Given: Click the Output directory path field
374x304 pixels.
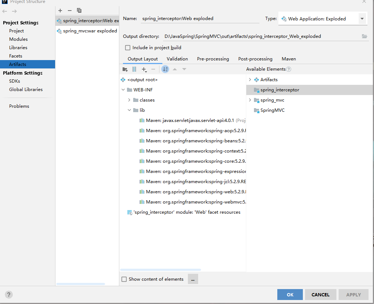Looking at the screenshot, I should tap(262, 36).
